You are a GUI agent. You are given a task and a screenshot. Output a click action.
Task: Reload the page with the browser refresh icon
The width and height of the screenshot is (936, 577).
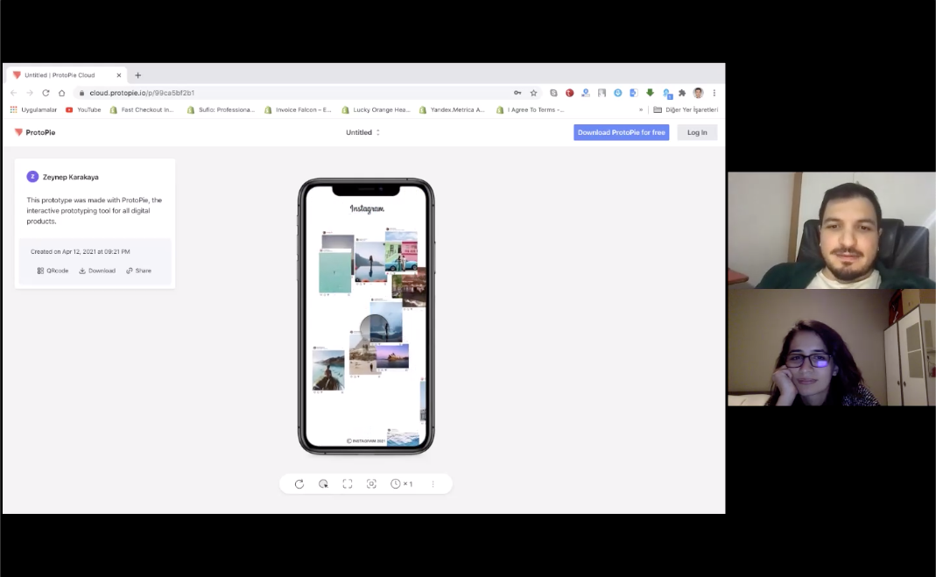pyautogui.click(x=46, y=93)
